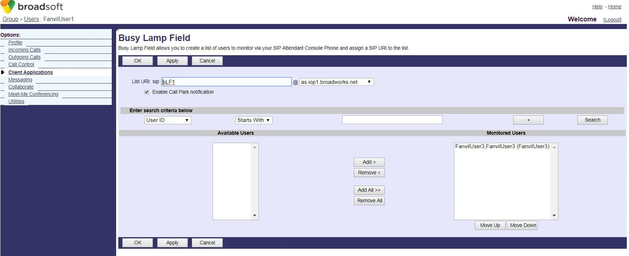Select FanvilUser3 in Monitored Users list
This screenshot has width=629, height=256.
click(x=502, y=147)
